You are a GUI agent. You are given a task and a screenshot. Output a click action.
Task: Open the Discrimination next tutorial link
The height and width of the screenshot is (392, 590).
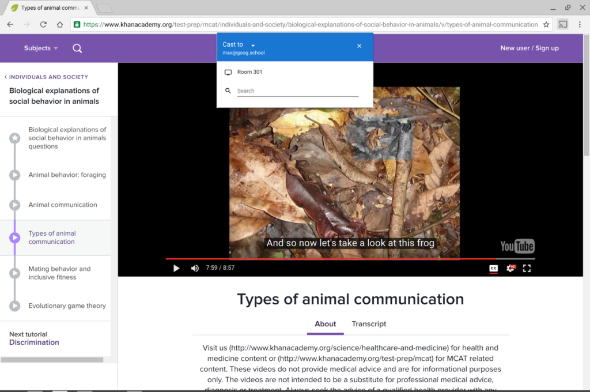(x=34, y=342)
